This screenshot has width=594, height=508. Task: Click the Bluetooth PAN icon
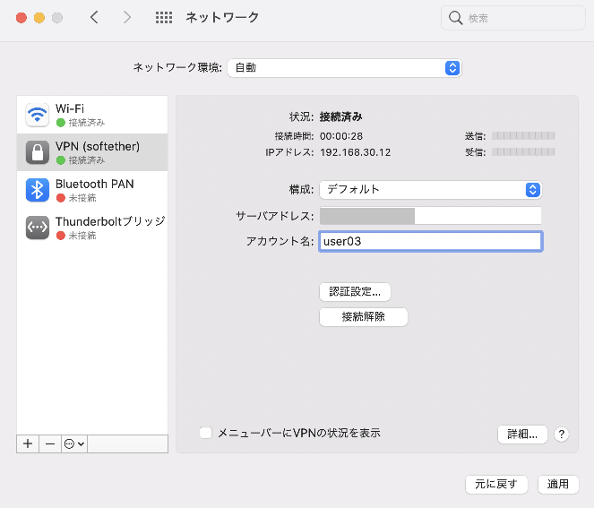[x=37, y=190]
